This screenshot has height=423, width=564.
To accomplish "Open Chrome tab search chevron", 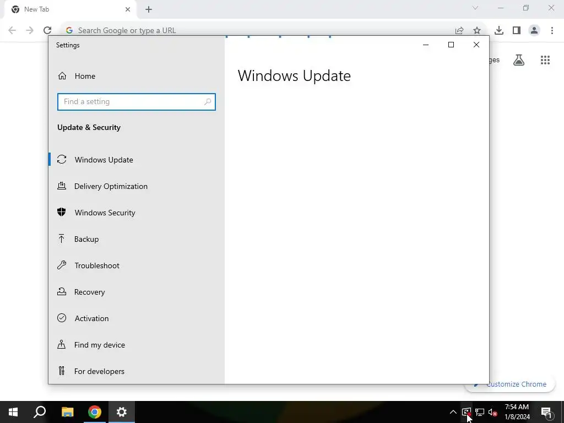I will 475,8.
